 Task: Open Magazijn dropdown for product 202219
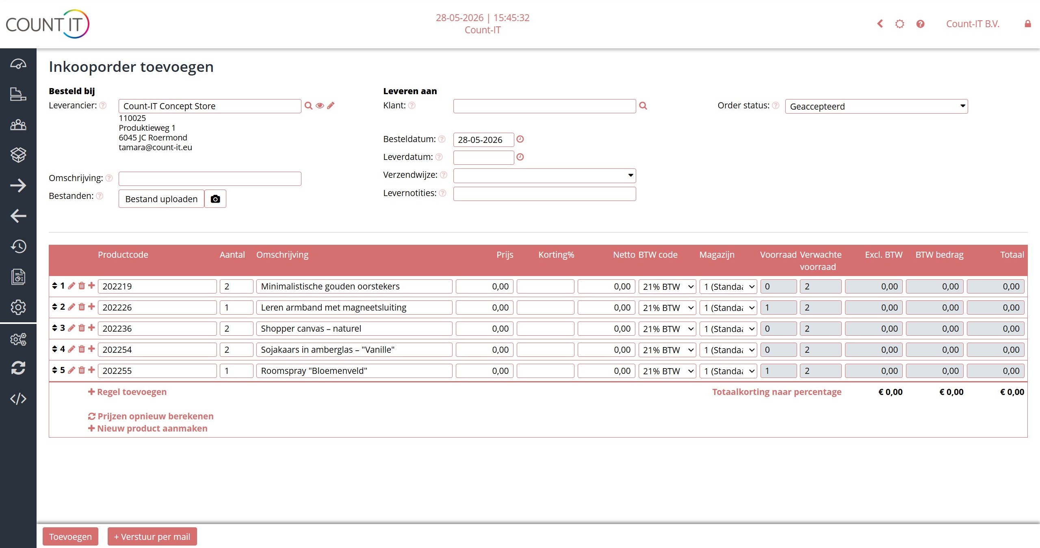coord(728,287)
